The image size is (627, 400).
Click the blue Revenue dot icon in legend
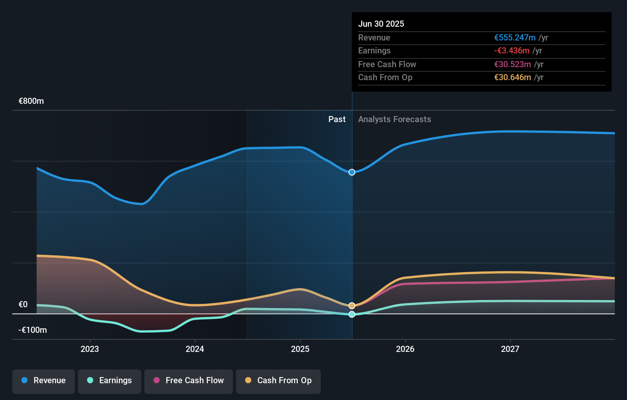tap(24, 381)
